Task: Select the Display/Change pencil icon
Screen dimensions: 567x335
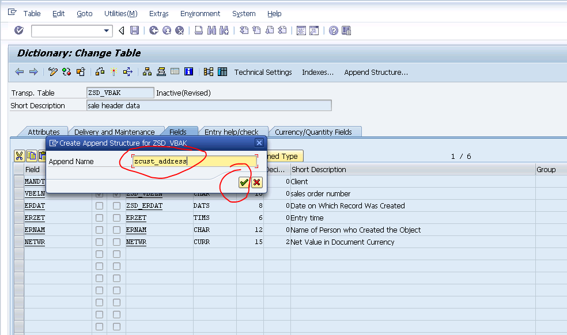Action: (x=53, y=71)
